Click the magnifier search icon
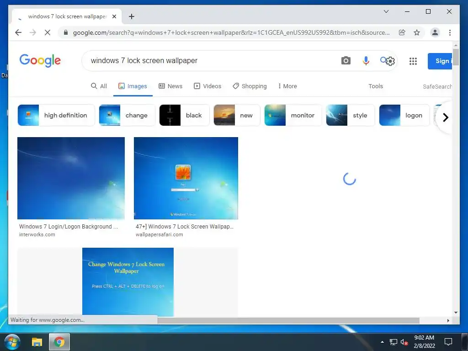The width and height of the screenshot is (468, 351). 383,60
